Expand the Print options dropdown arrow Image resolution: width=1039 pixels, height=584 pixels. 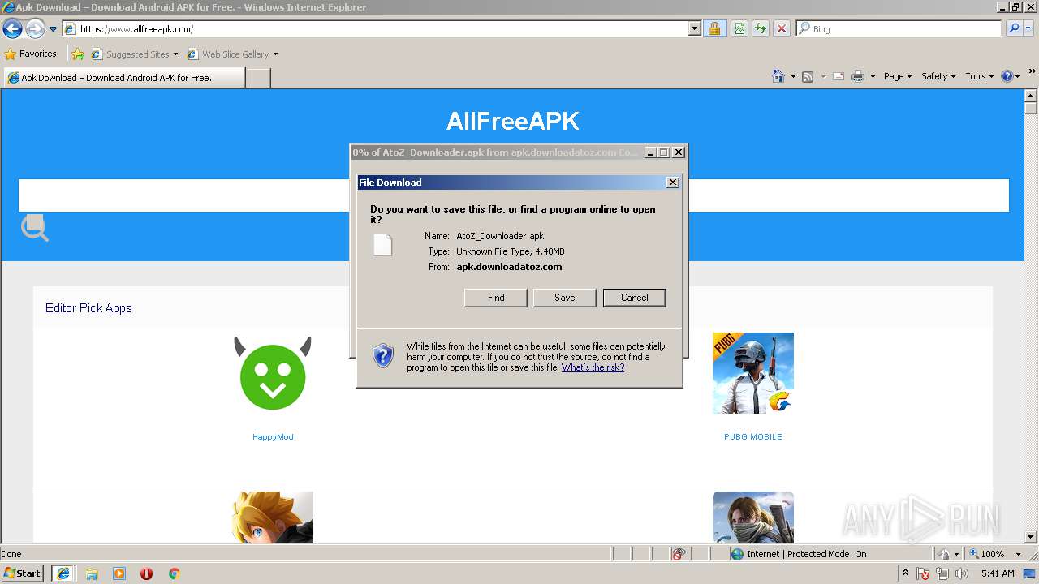coord(873,76)
